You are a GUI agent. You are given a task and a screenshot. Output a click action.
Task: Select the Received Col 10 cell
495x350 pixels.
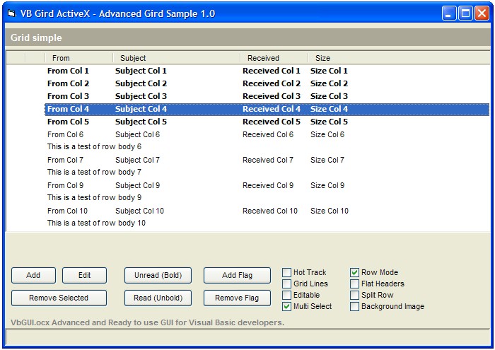click(x=270, y=211)
